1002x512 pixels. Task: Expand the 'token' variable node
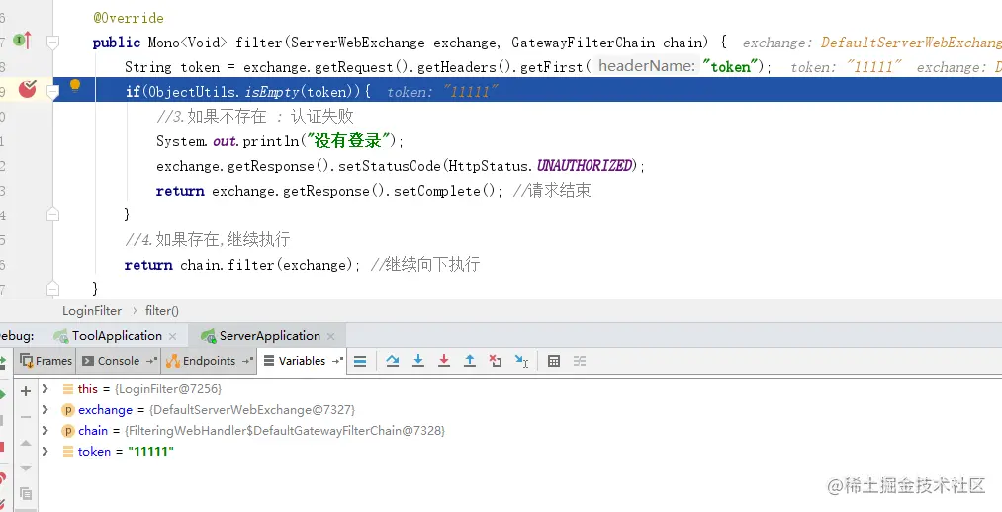pyautogui.click(x=46, y=451)
